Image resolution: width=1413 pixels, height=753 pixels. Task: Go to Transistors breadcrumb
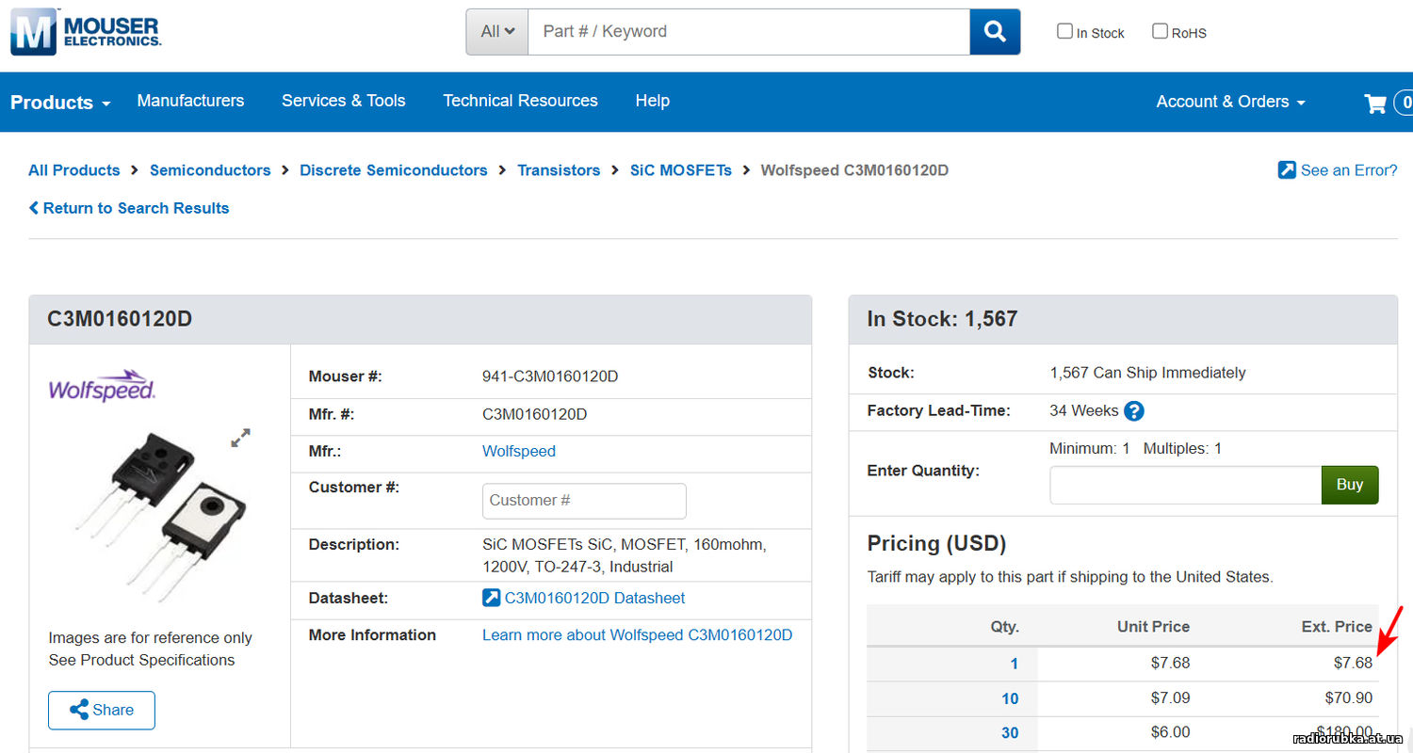coord(559,170)
